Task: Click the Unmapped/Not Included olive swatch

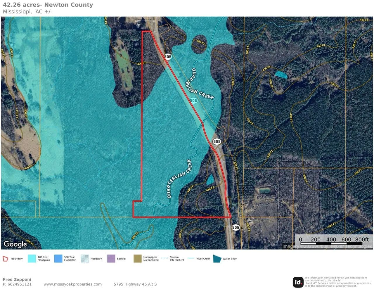Action: point(138,259)
